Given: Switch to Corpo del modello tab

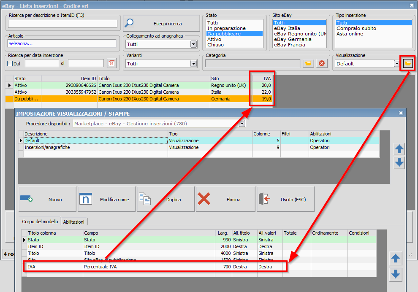Looking at the screenshot, I should (40, 222).
